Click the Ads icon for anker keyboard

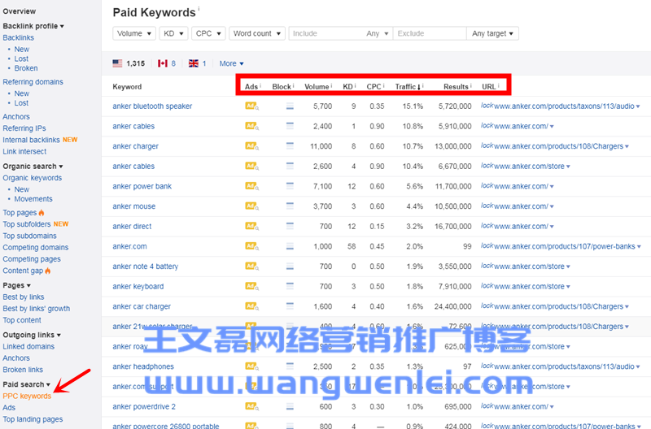(251, 286)
